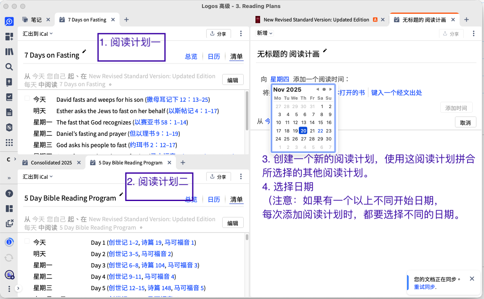Switch to 总览 view in 7 Days on Fasting

pos(191,56)
